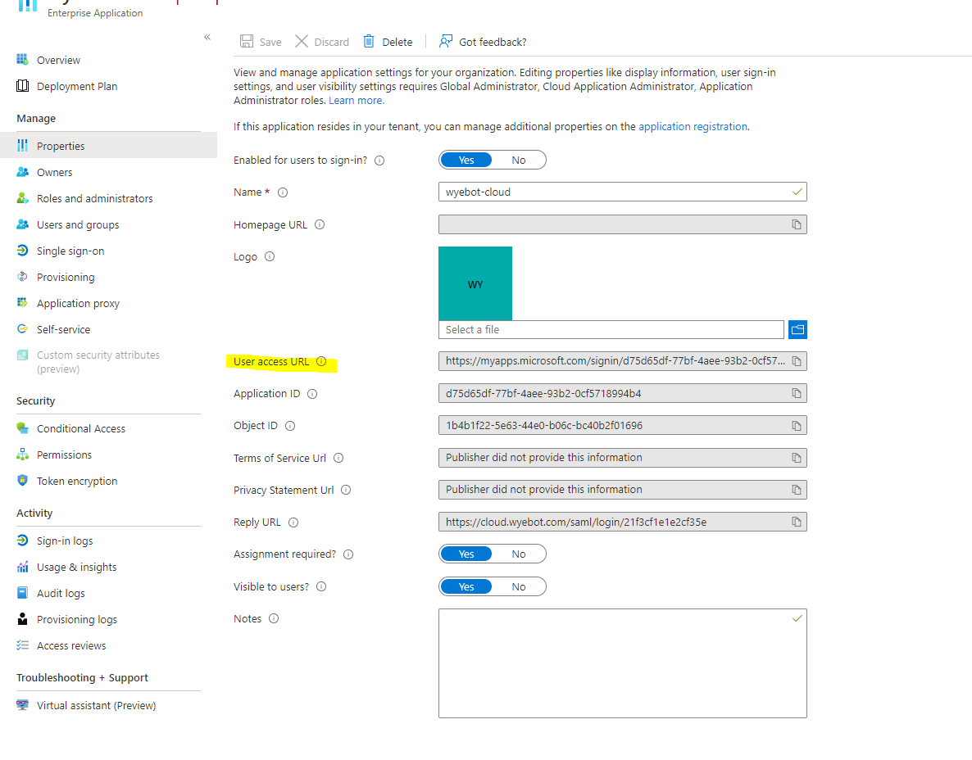972x760 pixels.
Task: Open the application registration link
Action: pyautogui.click(x=693, y=126)
